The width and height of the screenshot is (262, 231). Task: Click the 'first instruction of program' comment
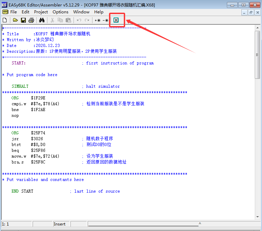click(118, 63)
